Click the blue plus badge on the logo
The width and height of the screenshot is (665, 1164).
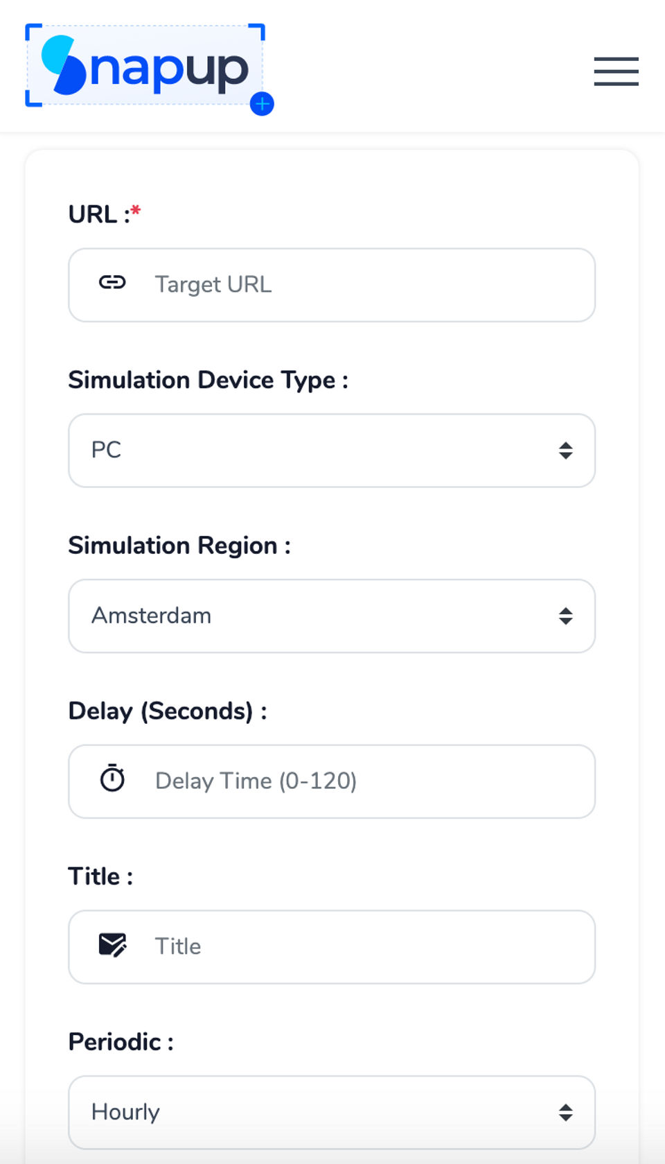click(262, 104)
